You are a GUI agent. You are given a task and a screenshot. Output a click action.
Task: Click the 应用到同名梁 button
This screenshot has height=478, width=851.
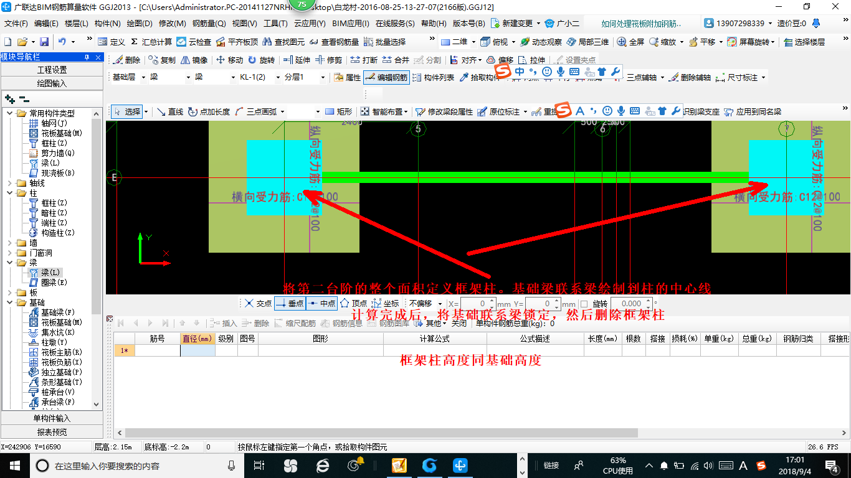point(753,112)
